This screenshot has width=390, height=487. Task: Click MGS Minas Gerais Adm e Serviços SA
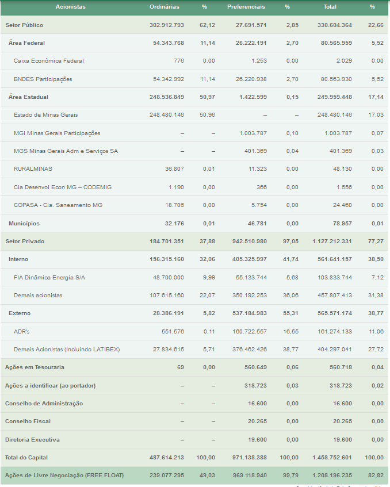(x=66, y=151)
